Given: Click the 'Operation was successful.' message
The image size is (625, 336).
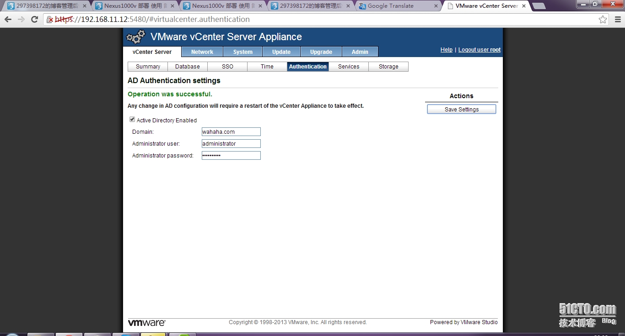Looking at the screenshot, I should coord(170,94).
